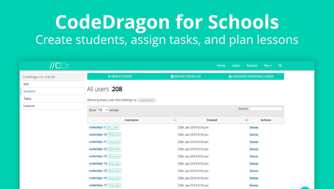Viewport: 334px width, 189px height.
Task: Follow student coderdojo-1
Action: (x=112, y=127)
